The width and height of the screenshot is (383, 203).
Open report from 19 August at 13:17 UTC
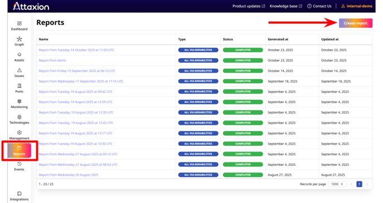click(x=76, y=133)
